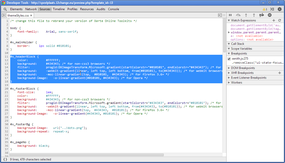
Task: Click 'a: <not available>' watch expression
Action: (x=246, y=36)
